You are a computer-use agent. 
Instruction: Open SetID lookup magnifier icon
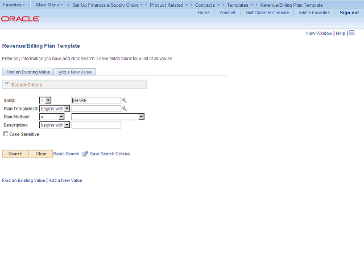tap(124, 100)
